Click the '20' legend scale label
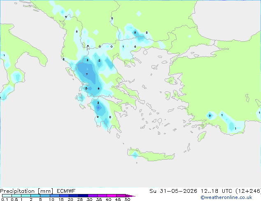The width and height of the screenshot is (261, 201). point(70,199)
